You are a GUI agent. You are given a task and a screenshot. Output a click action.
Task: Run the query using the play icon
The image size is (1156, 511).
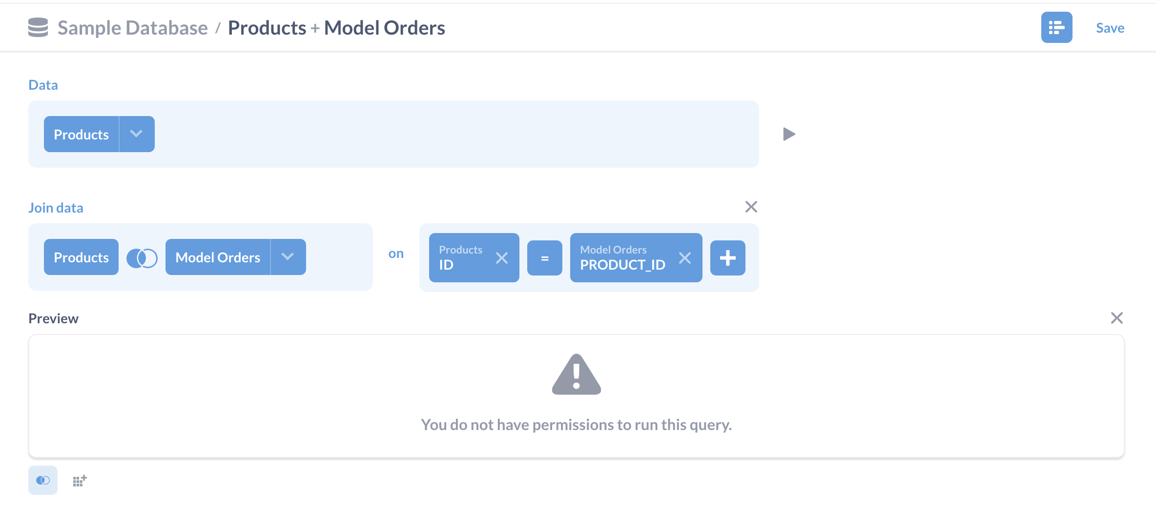(789, 134)
